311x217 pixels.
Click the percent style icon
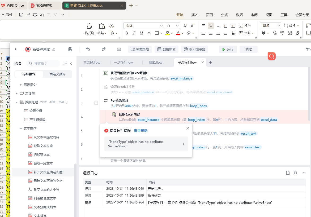(275, 33)
